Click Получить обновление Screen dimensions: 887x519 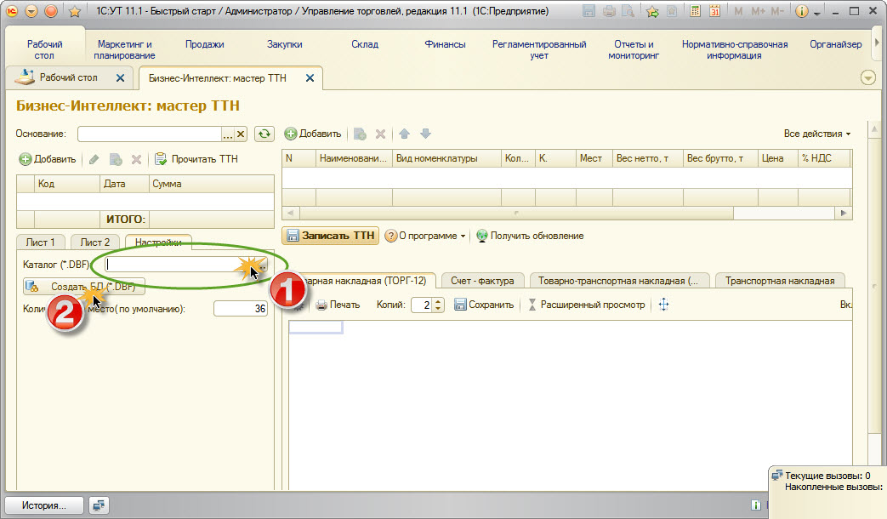click(x=530, y=236)
